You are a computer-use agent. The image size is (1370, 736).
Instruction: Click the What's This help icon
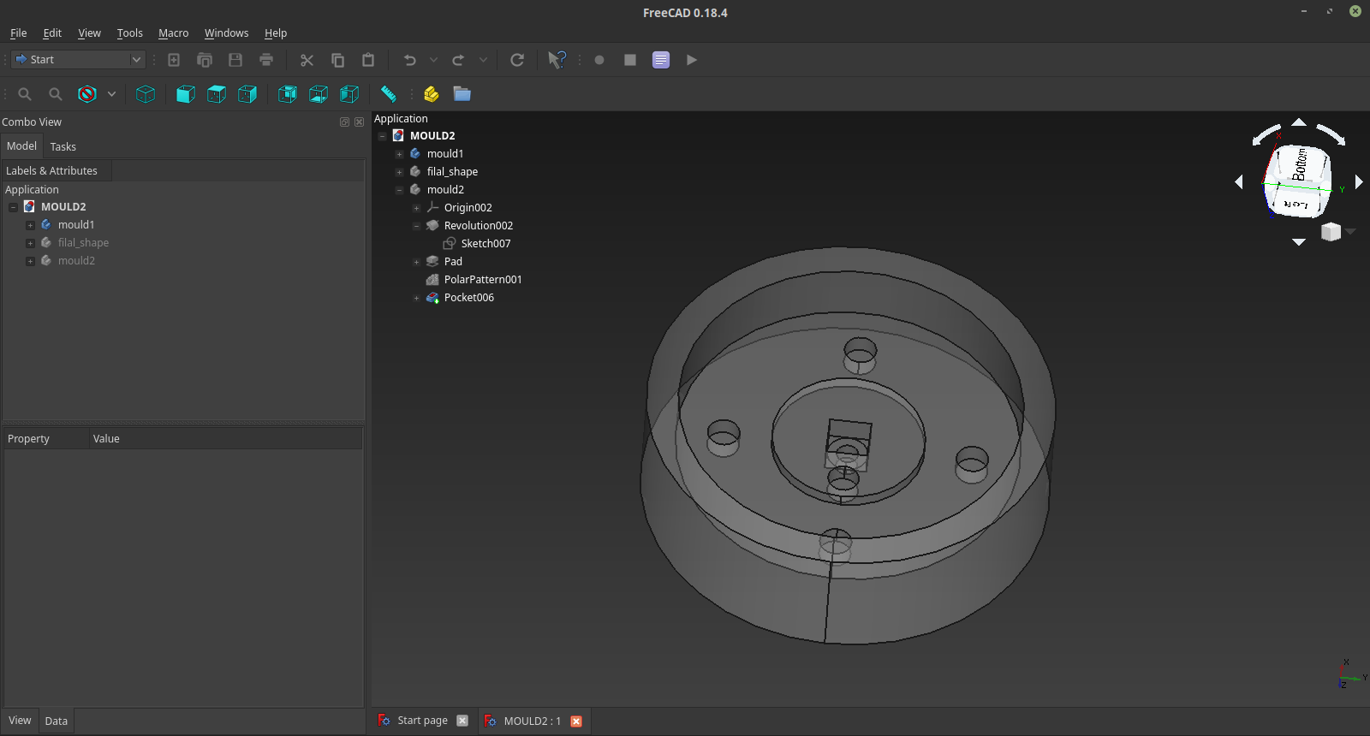coord(557,60)
